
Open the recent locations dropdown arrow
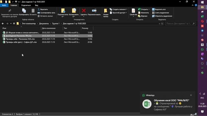point(11,24)
